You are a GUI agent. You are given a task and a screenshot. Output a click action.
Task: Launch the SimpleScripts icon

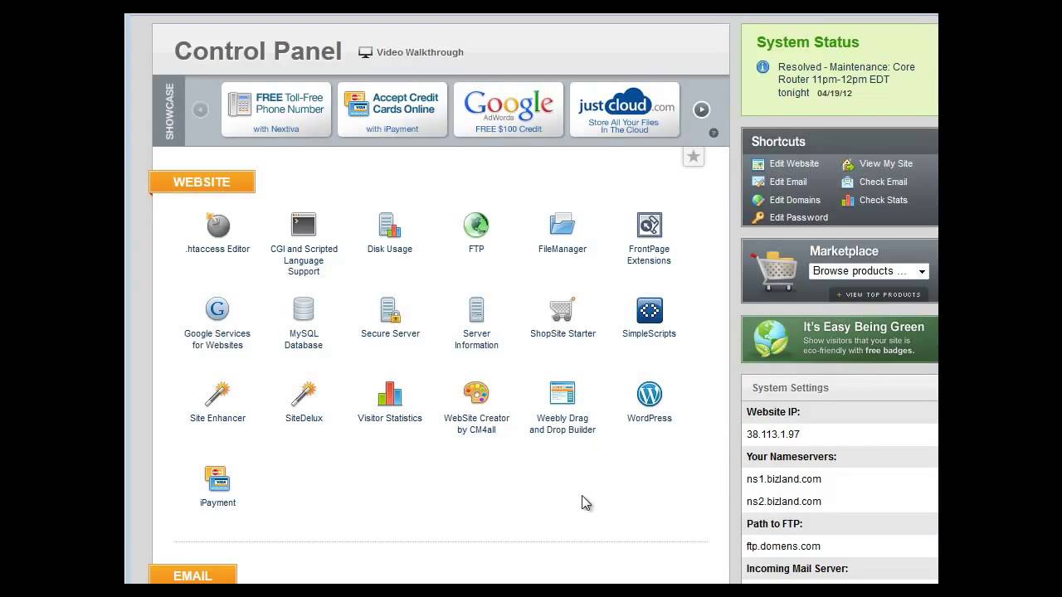point(649,309)
